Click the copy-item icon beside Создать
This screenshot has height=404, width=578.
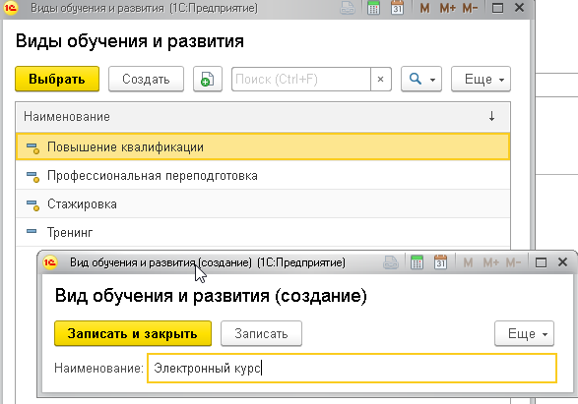[x=208, y=79]
